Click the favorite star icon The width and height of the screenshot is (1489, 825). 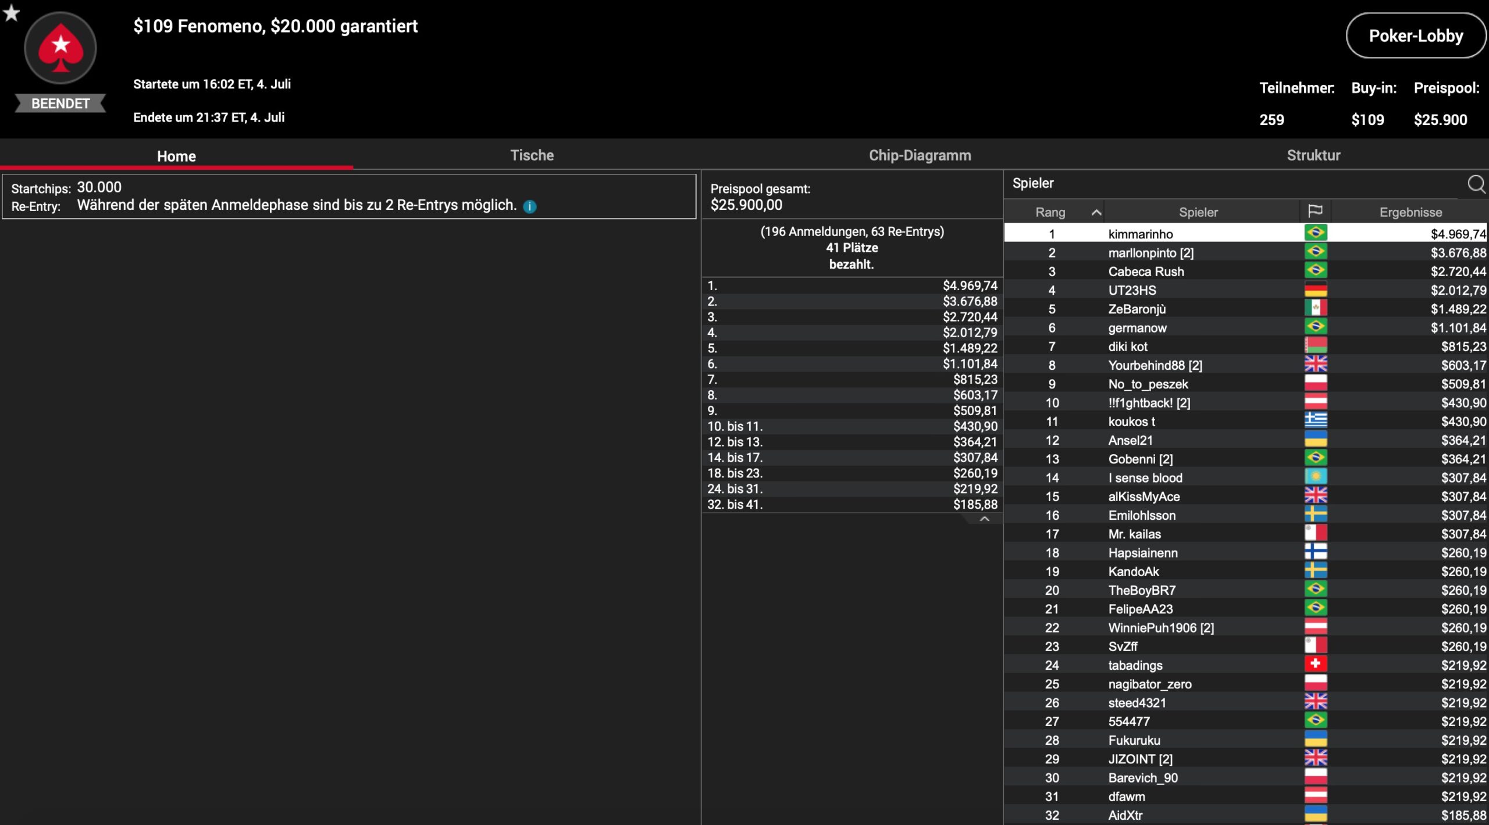[11, 13]
